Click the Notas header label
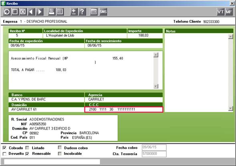Viewport: 236px width, 166px height. pos(171,31)
